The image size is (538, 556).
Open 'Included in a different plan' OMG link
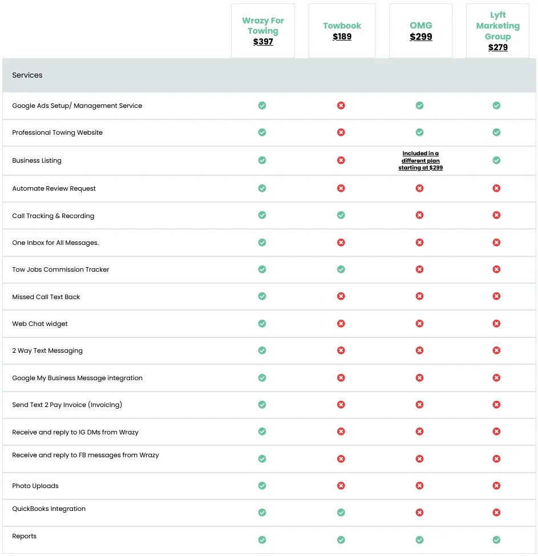[x=420, y=160]
